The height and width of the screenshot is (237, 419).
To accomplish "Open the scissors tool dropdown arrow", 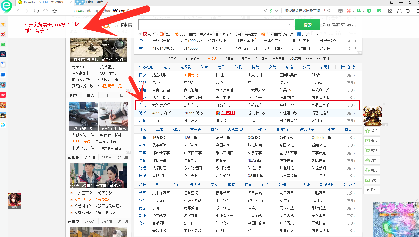I will click(x=353, y=11).
